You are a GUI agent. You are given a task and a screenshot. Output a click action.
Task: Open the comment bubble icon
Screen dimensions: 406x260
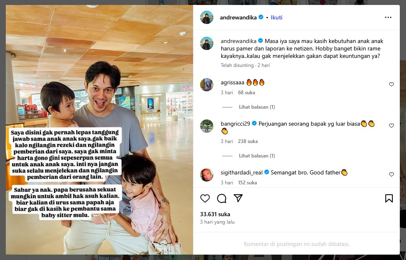222,198
